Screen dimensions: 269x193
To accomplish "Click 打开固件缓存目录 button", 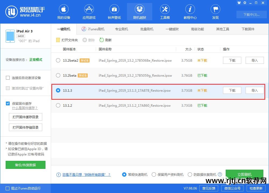I will (x=26, y=117).
